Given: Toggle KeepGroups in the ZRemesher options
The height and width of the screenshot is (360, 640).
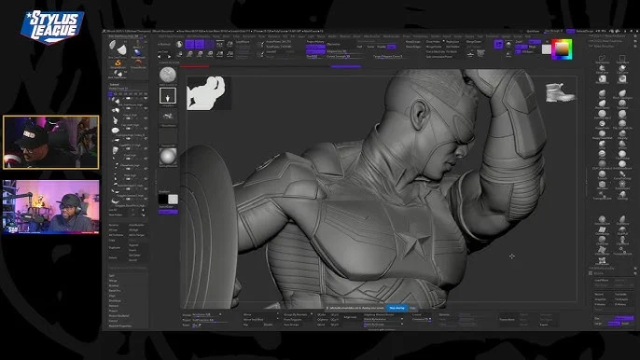Looking at the screenshot, I should pyautogui.click(x=413, y=42).
